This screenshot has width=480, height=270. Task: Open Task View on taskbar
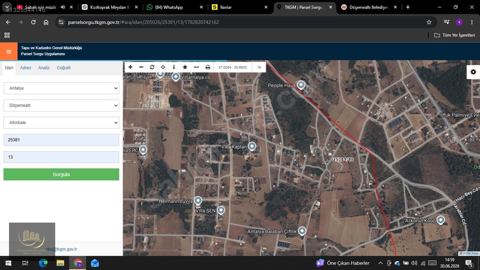point(25,263)
